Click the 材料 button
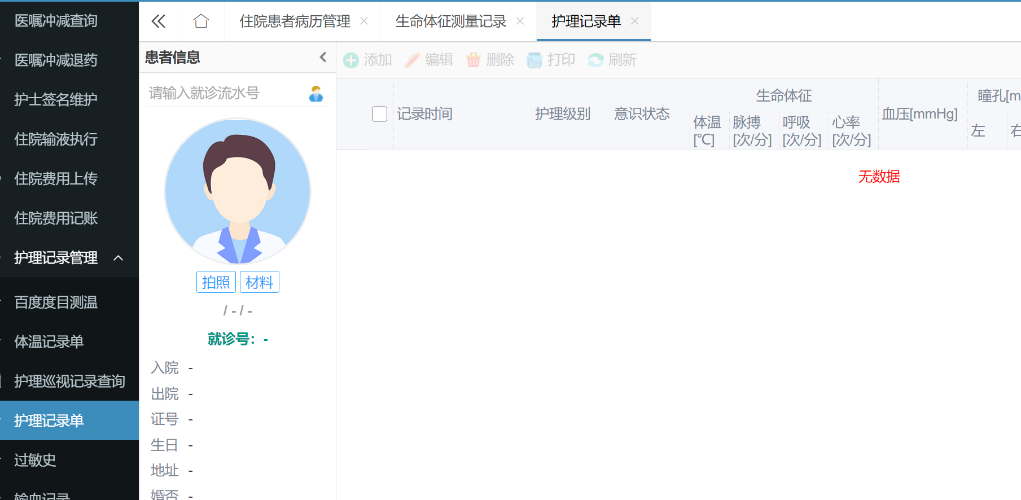 260,282
